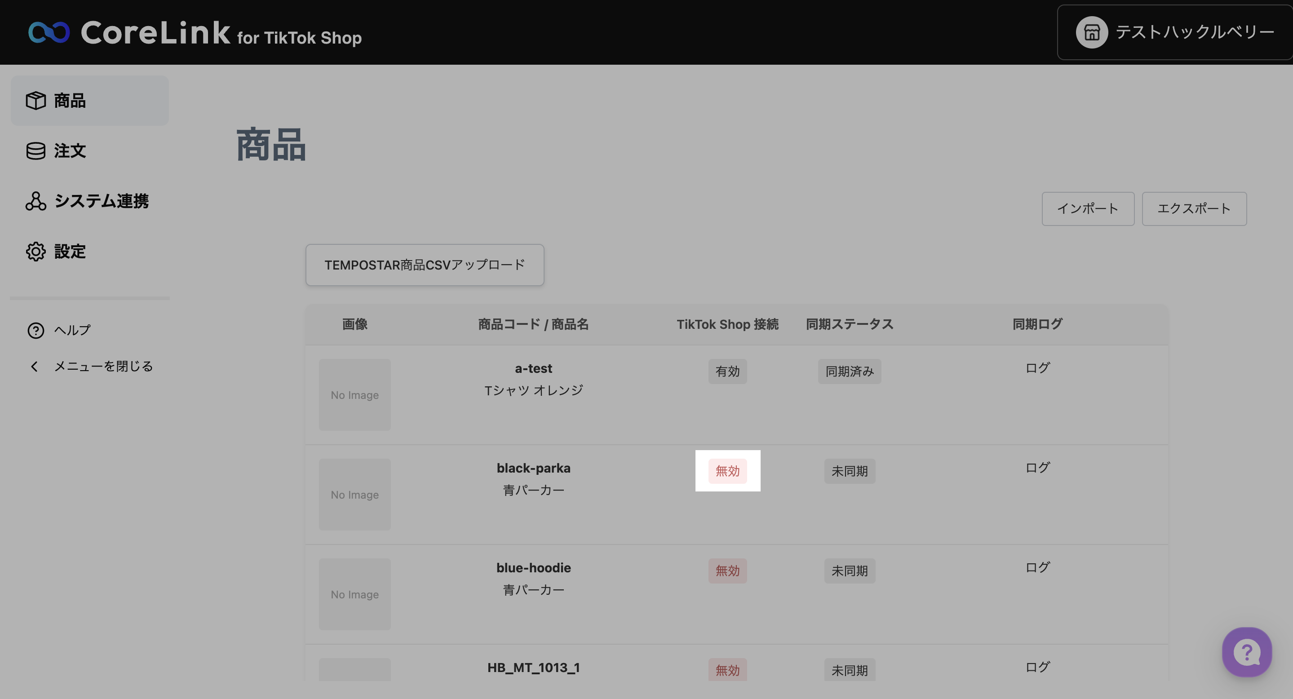Click the No Image thumbnail for black-parka
Image resolution: width=1293 pixels, height=699 pixels.
355,495
